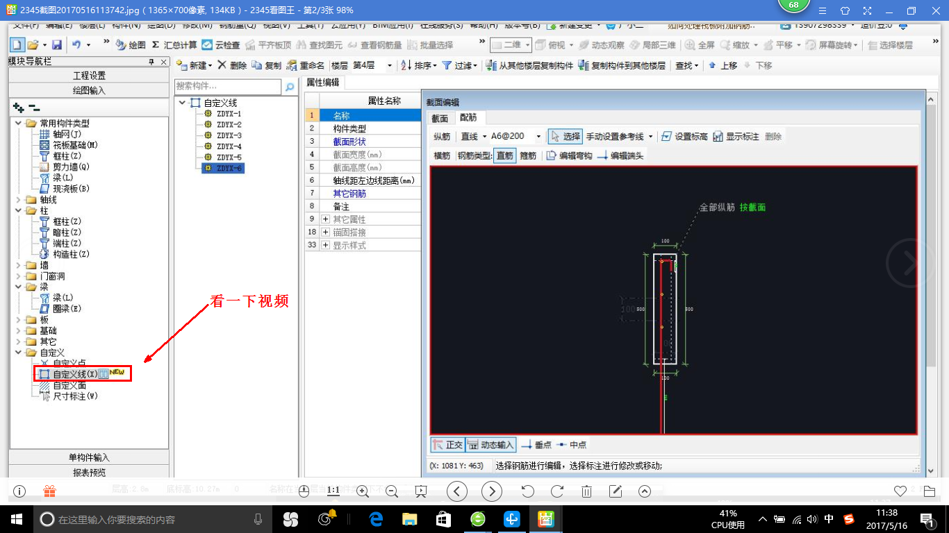
Task: Click 编辑弯钩 edit hook
Action: tap(569, 155)
